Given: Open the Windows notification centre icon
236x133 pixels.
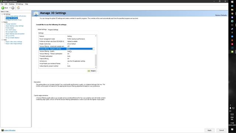Looking at the screenshot, I should 232,130.
